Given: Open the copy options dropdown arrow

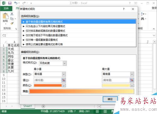Looking at the screenshot, I should coord(15,19).
